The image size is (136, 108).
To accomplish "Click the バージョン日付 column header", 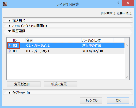I will click(x=98, y=40).
